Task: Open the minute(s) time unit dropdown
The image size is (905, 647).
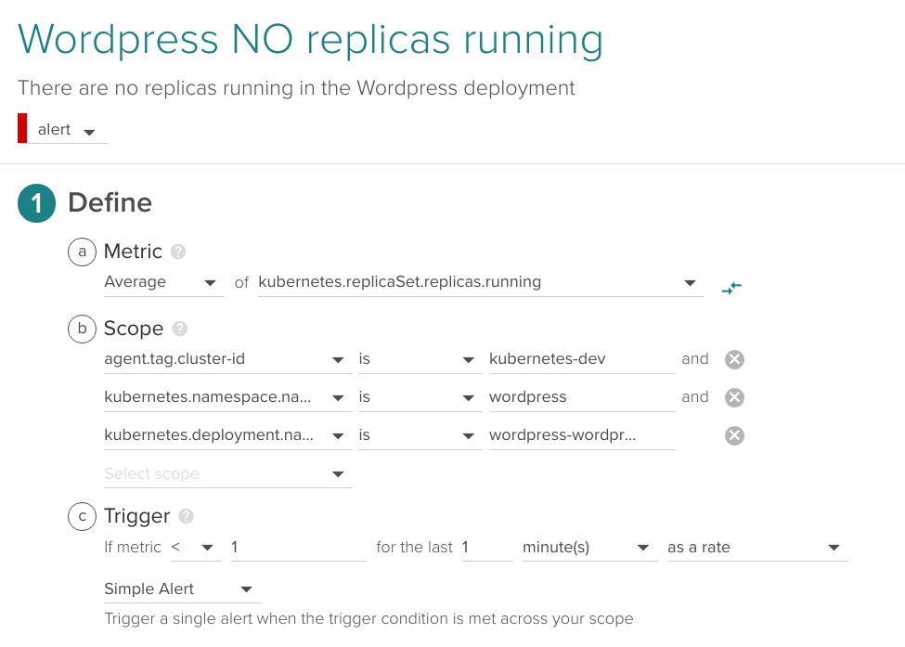Action: 589,547
